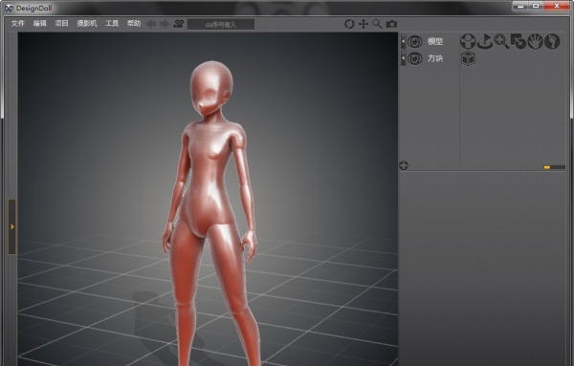Focus the doll serial number input field
This screenshot has width=574, height=366.
click(x=221, y=25)
